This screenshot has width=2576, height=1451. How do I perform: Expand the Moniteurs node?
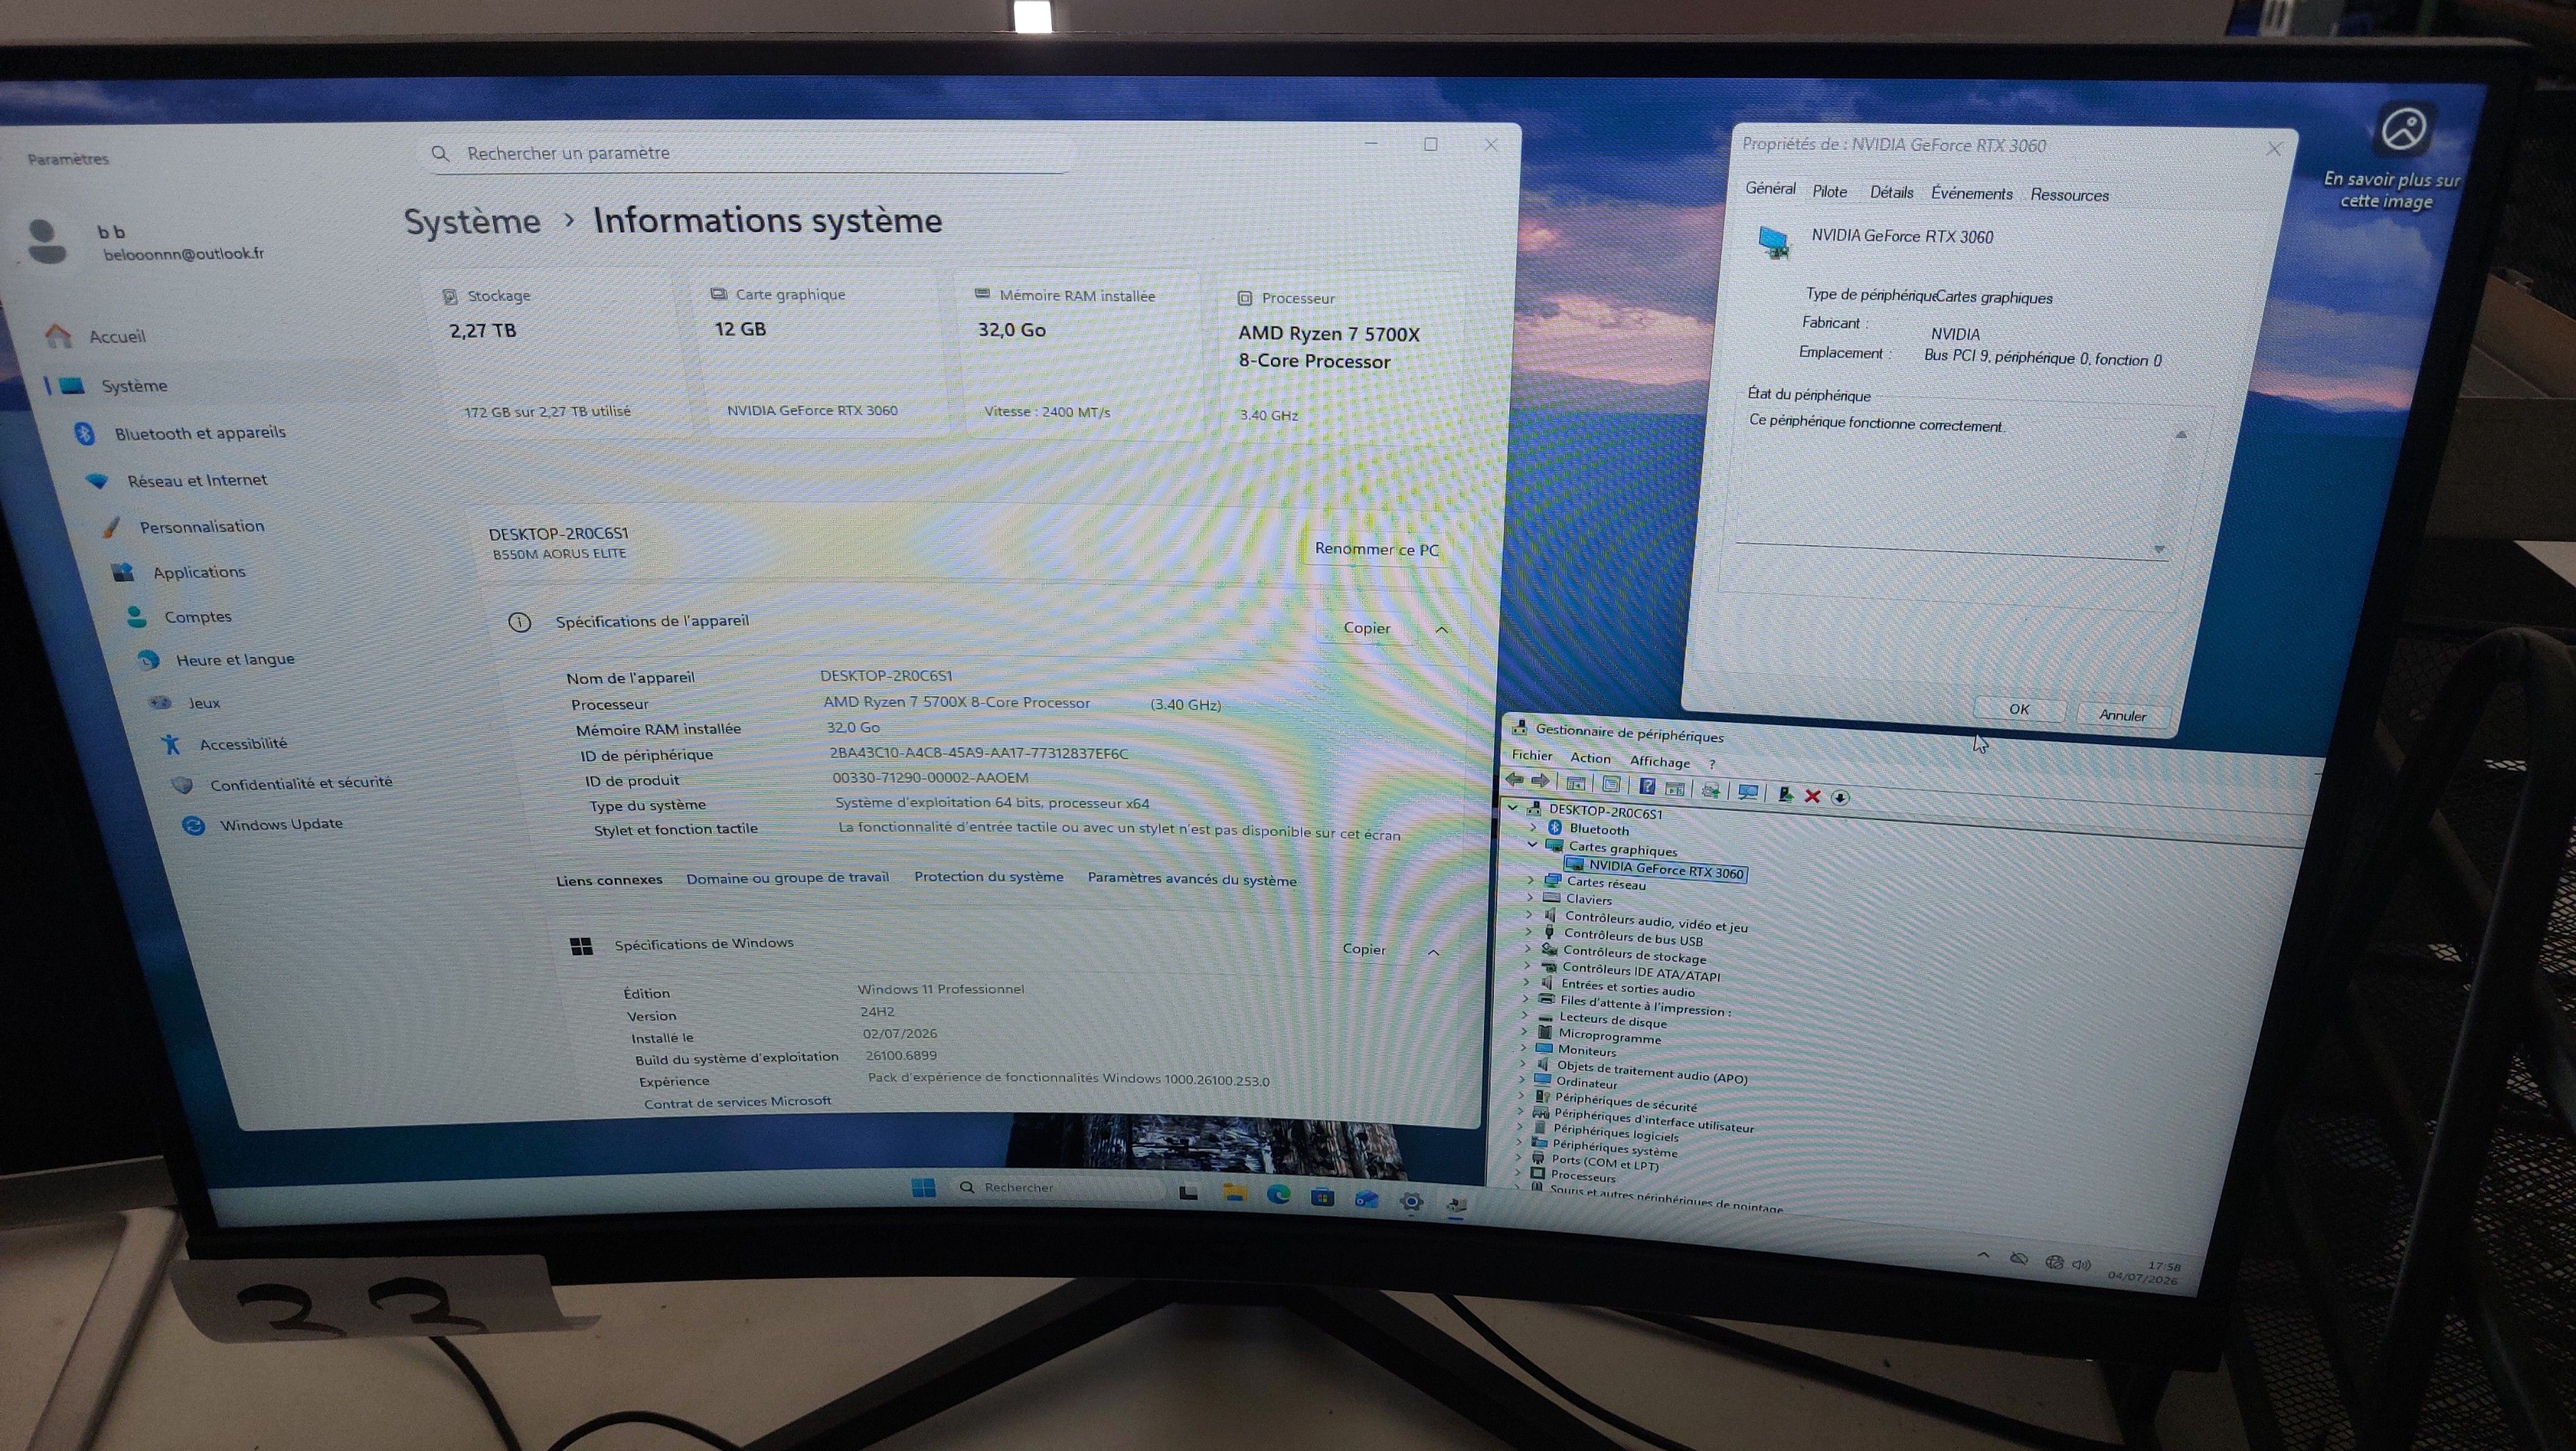pyautogui.click(x=1523, y=1048)
